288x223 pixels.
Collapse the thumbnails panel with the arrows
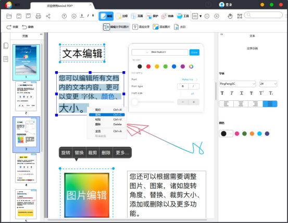(41, 34)
